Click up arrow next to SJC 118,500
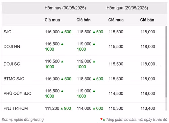Viewport: 169px width, 123px height. (94, 32)
